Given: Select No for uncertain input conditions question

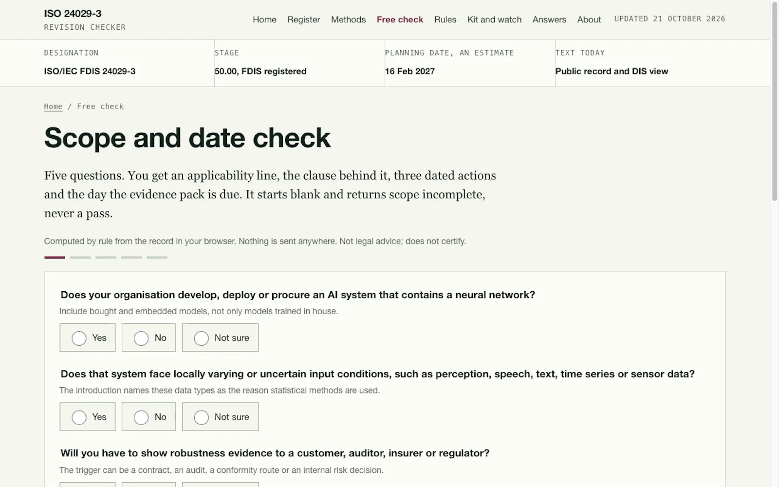Looking at the screenshot, I should pos(148,417).
